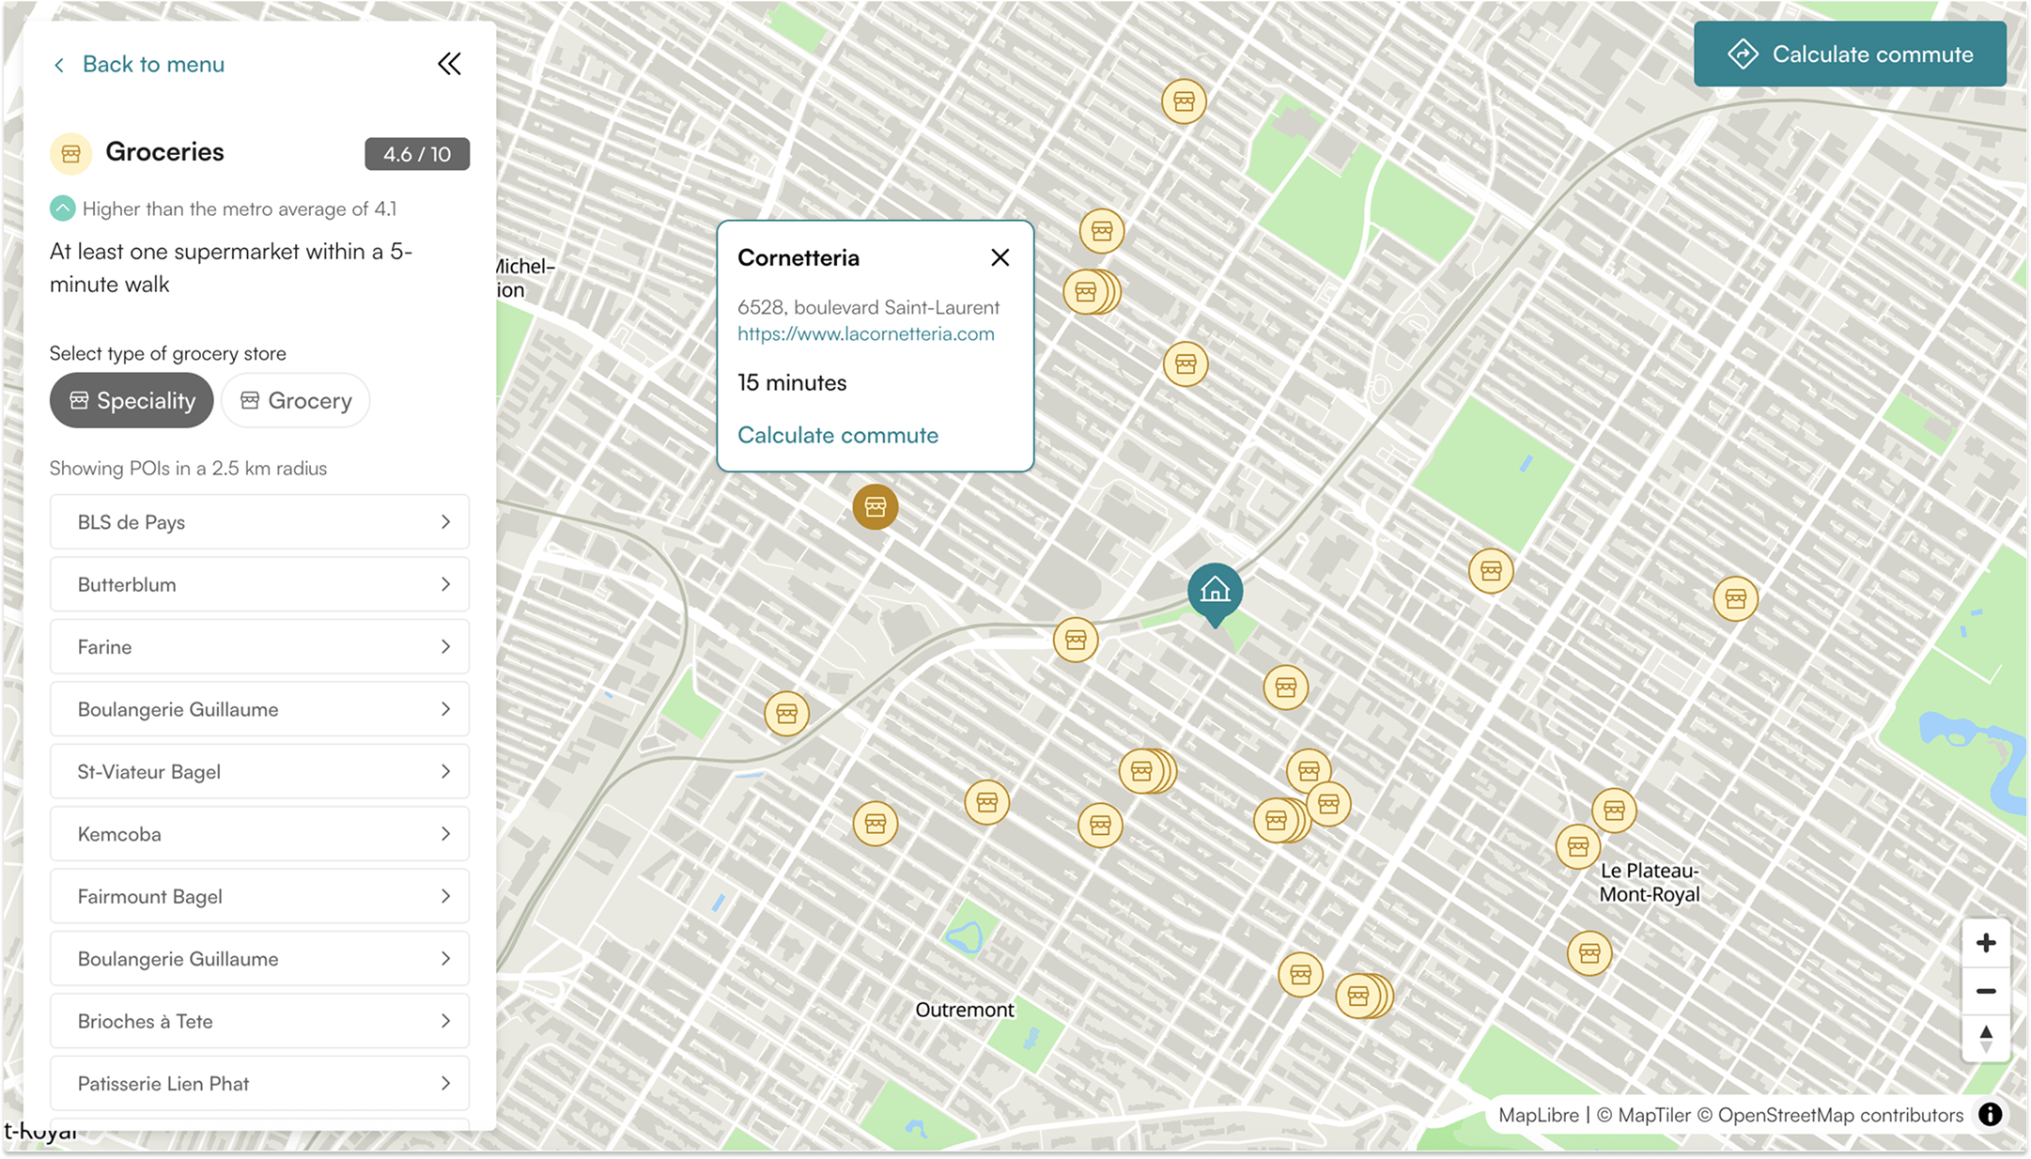Expand the Fairmount Bagel list entry
This screenshot has height=1159, width=2031.
[259, 896]
